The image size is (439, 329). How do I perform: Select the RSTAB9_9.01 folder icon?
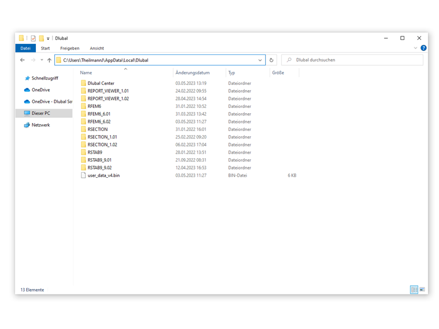83,160
